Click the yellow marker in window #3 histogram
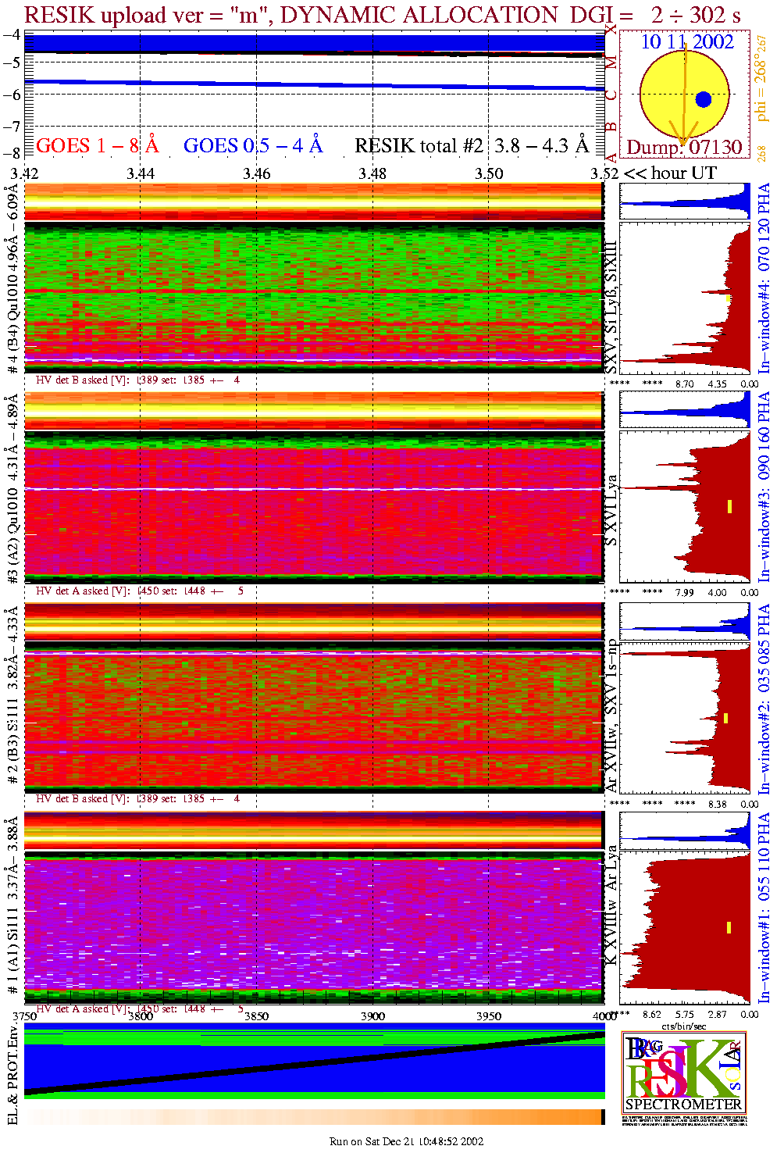Image resolution: width=784 pixels, height=1153 pixels. point(729,506)
